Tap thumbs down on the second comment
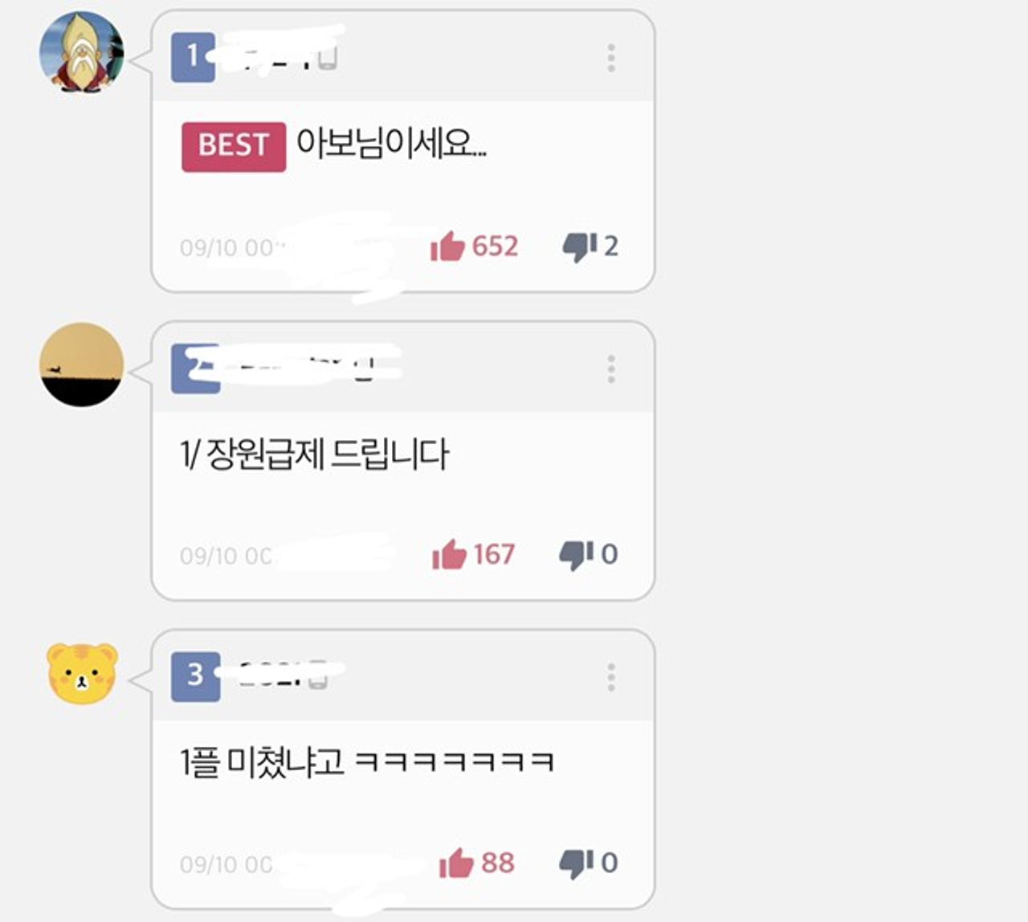Image resolution: width=1028 pixels, height=922 pixels. click(x=577, y=554)
